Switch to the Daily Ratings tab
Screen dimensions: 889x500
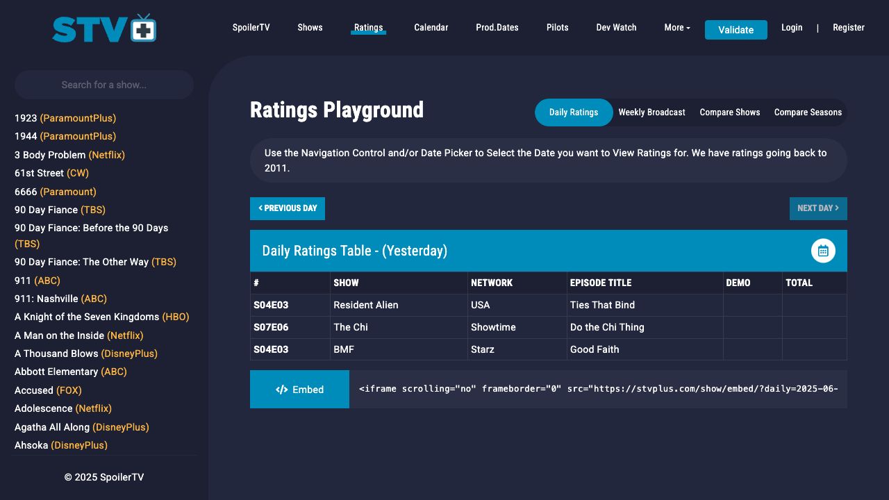(x=573, y=112)
